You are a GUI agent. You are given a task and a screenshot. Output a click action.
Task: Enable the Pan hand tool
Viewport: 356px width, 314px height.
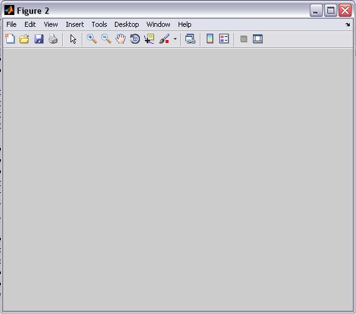121,39
